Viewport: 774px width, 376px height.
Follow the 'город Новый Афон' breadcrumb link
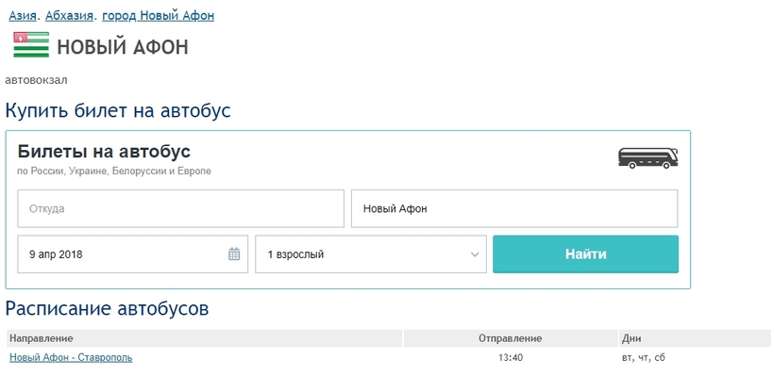coord(158,16)
